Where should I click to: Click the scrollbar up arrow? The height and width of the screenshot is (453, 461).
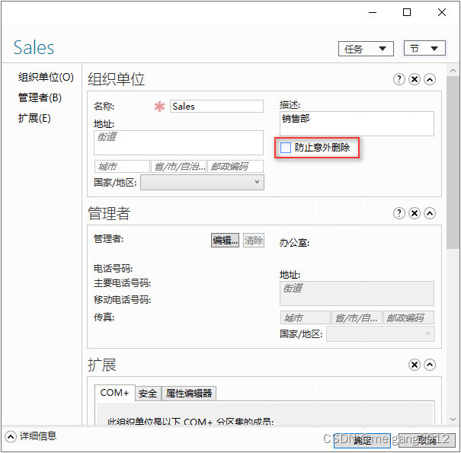pos(453,71)
